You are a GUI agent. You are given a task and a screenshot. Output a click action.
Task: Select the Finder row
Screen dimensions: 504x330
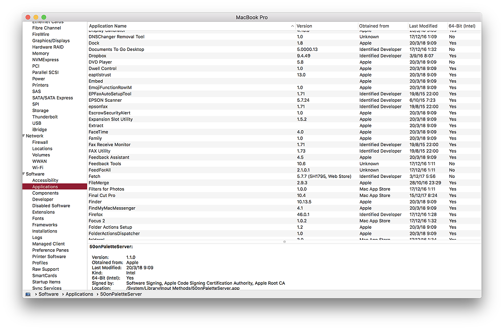pyautogui.click(x=284, y=202)
